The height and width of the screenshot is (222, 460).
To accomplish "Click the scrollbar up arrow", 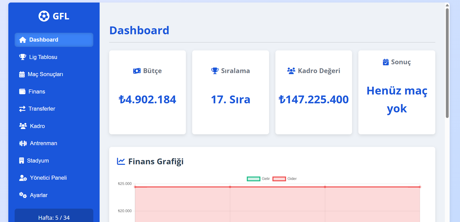I will tap(447, 5).
